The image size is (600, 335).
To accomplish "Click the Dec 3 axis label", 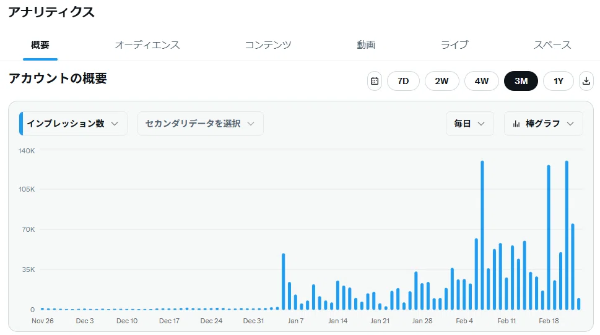I will click(85, 321).
